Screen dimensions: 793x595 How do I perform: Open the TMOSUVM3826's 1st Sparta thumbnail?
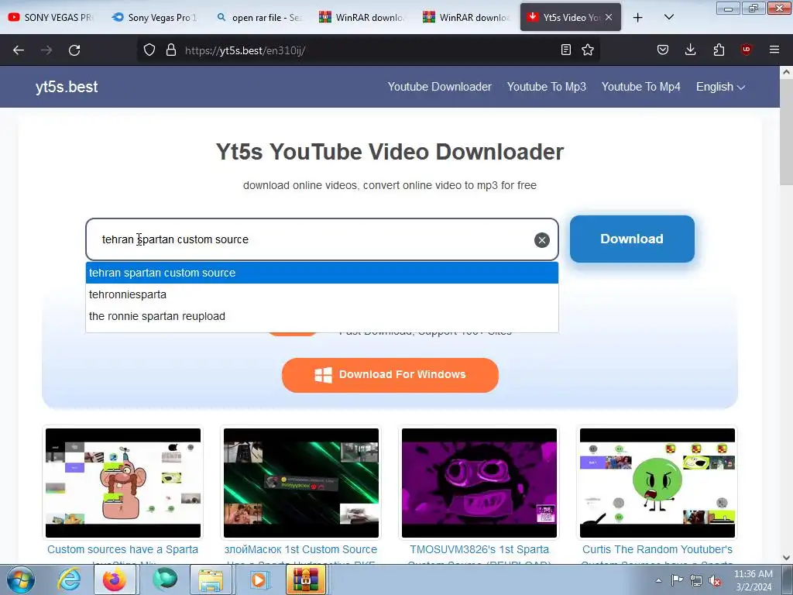tap(479, 483)
